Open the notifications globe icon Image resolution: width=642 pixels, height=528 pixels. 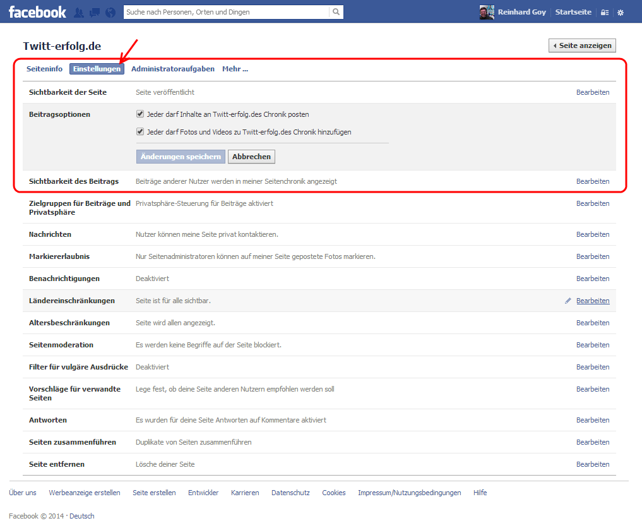(110, 13)
